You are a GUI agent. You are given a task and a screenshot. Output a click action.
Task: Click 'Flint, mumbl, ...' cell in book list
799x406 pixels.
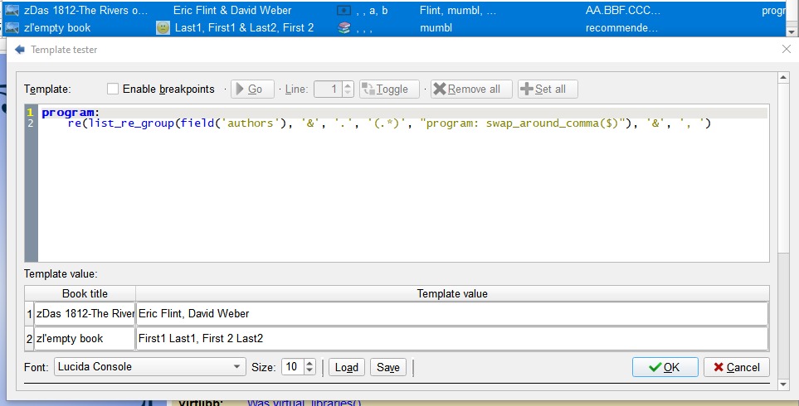[458, 10]
